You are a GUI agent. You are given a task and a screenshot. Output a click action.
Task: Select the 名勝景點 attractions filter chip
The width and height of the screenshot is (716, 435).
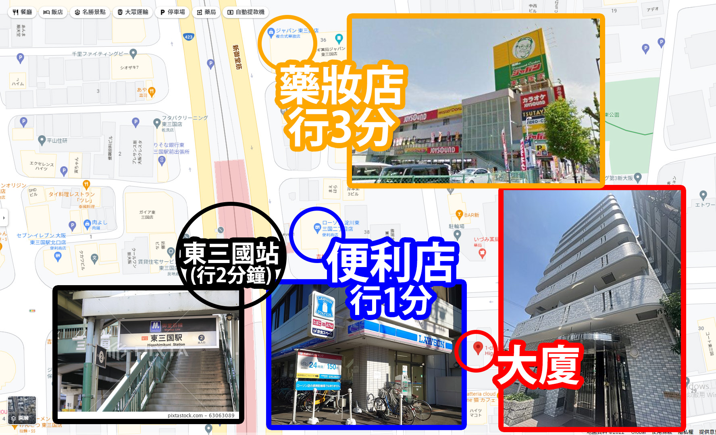pos(90,12)
